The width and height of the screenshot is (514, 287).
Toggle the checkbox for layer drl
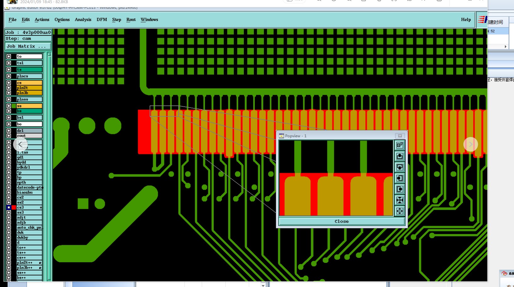coord(9,130)
